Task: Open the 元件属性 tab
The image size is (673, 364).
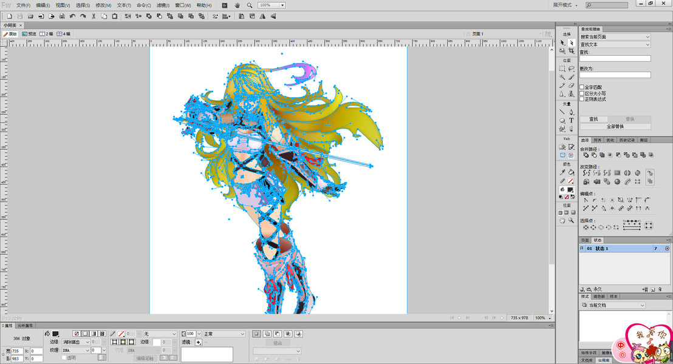Action: point(25,326)
